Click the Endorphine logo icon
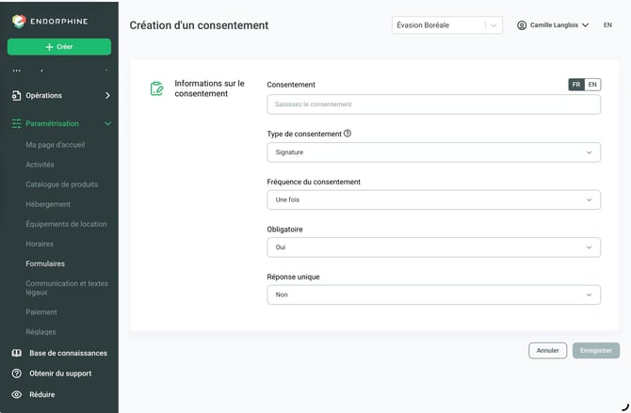This screenshot has width=631, height=413. tap(19, 22)
